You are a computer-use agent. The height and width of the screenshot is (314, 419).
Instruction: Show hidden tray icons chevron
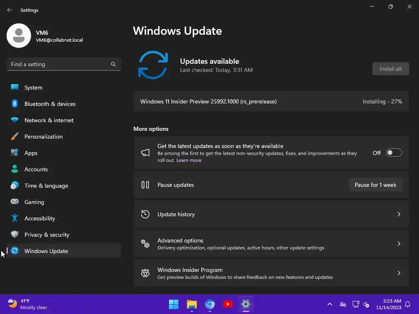coord(330,304)
